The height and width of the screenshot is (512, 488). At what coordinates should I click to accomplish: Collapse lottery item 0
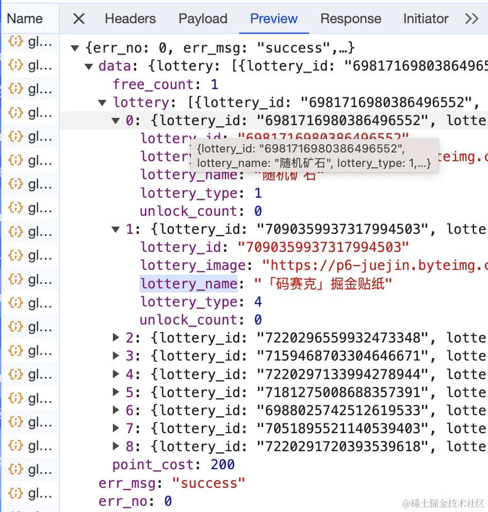[x=116, y=121]
